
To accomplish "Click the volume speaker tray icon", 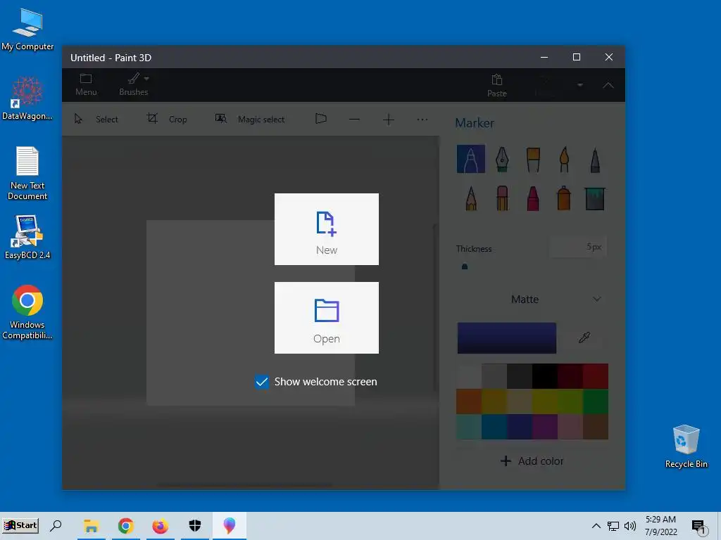I will pos(630,526).
